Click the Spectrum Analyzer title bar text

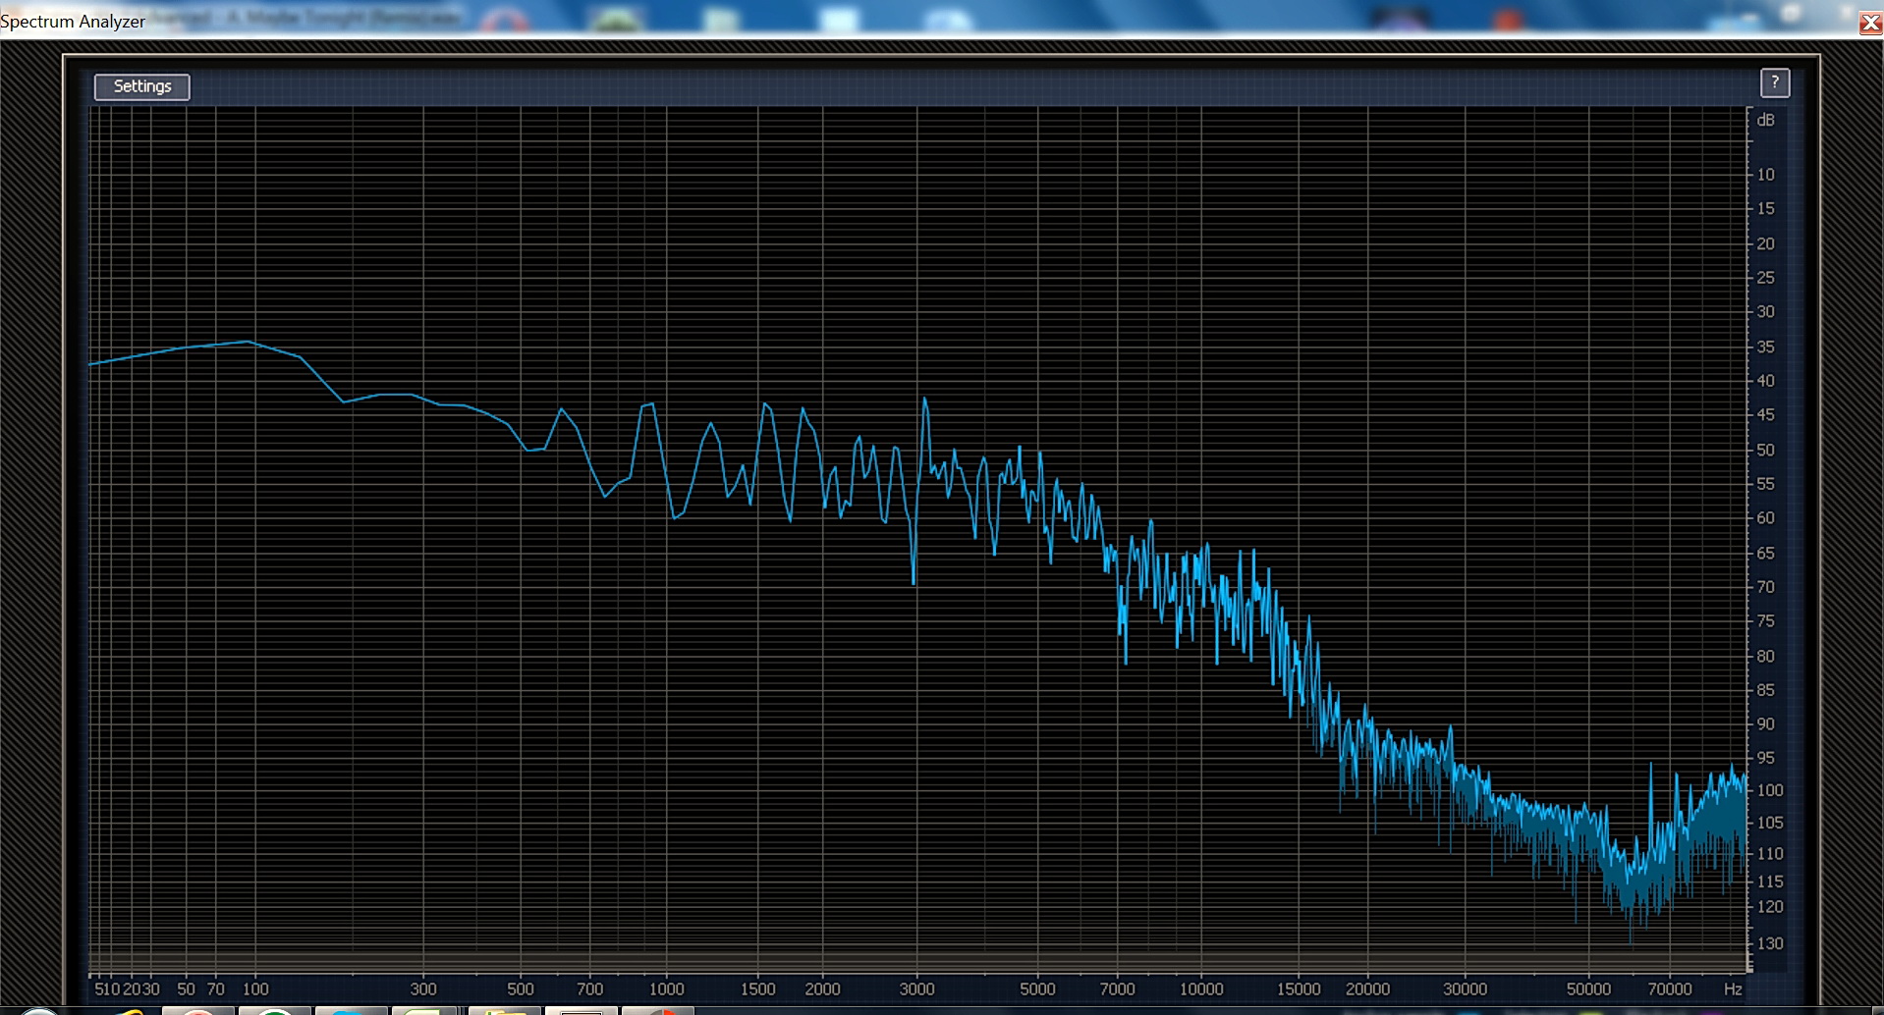pos(73,22)
